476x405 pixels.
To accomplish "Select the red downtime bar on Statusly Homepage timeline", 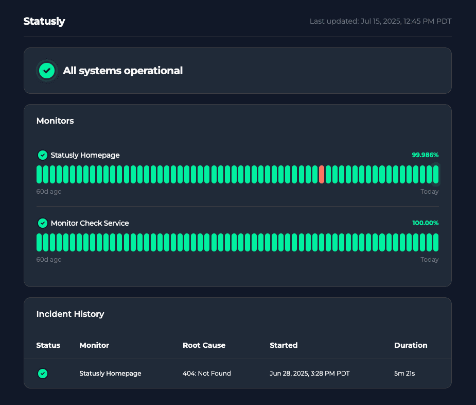I will (322, 174).
